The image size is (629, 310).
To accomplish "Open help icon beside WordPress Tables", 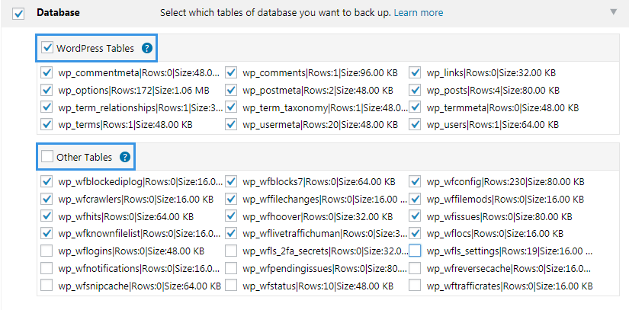I will click(147, 49).
